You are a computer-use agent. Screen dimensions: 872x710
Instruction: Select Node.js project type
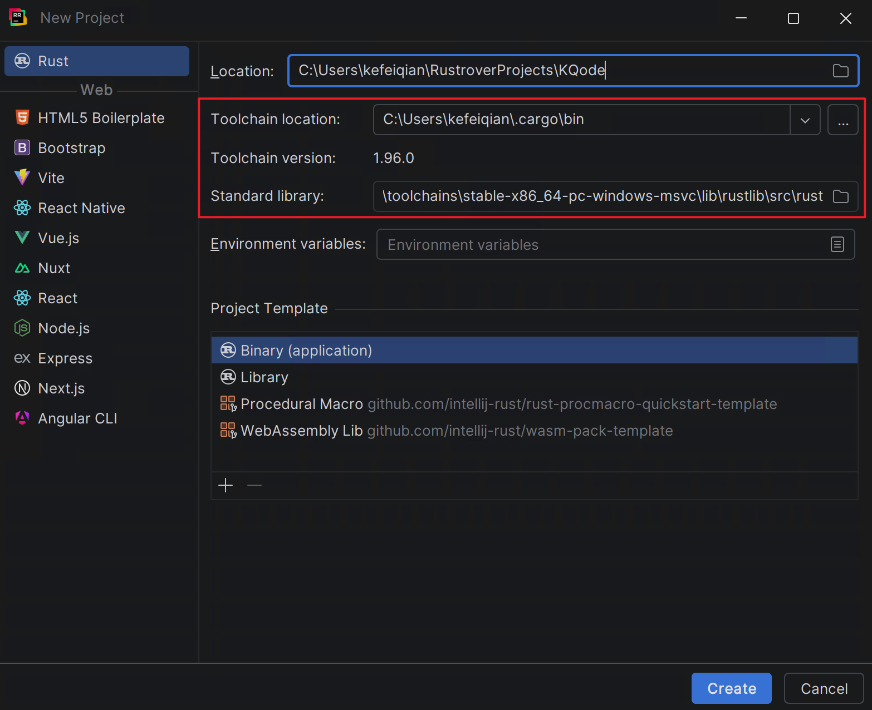[x=97, y=328]
